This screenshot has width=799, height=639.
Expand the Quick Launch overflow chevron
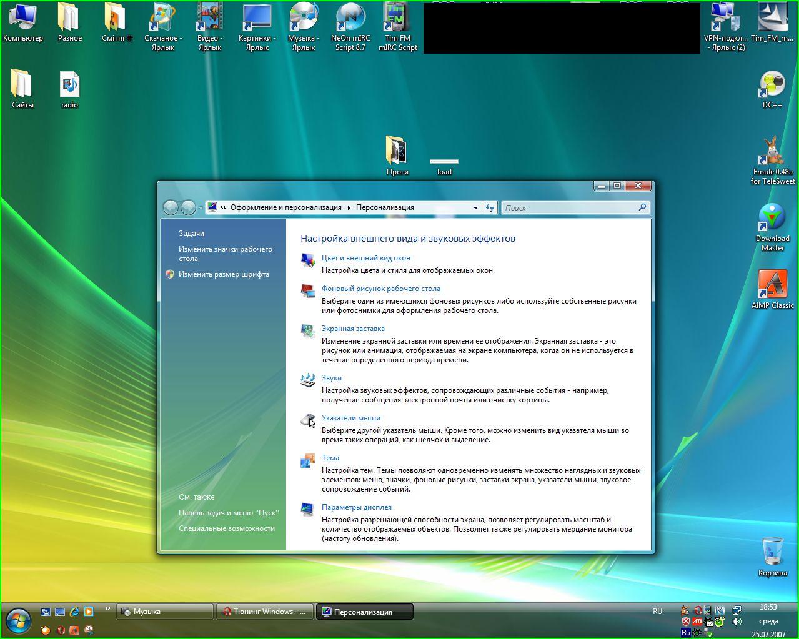click(x=108, y=608)
